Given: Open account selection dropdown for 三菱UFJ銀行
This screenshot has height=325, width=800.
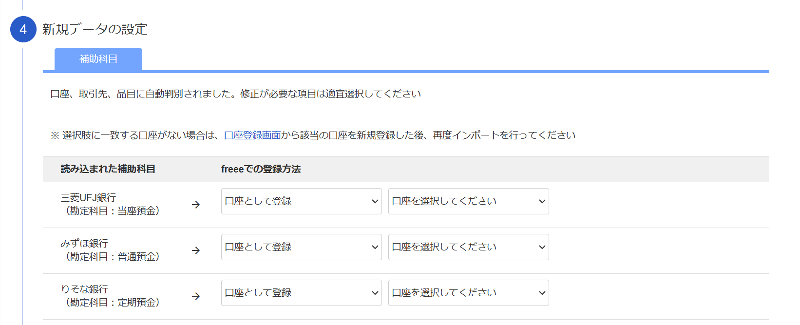Looking at the screenshot, I should click(469, 201).
